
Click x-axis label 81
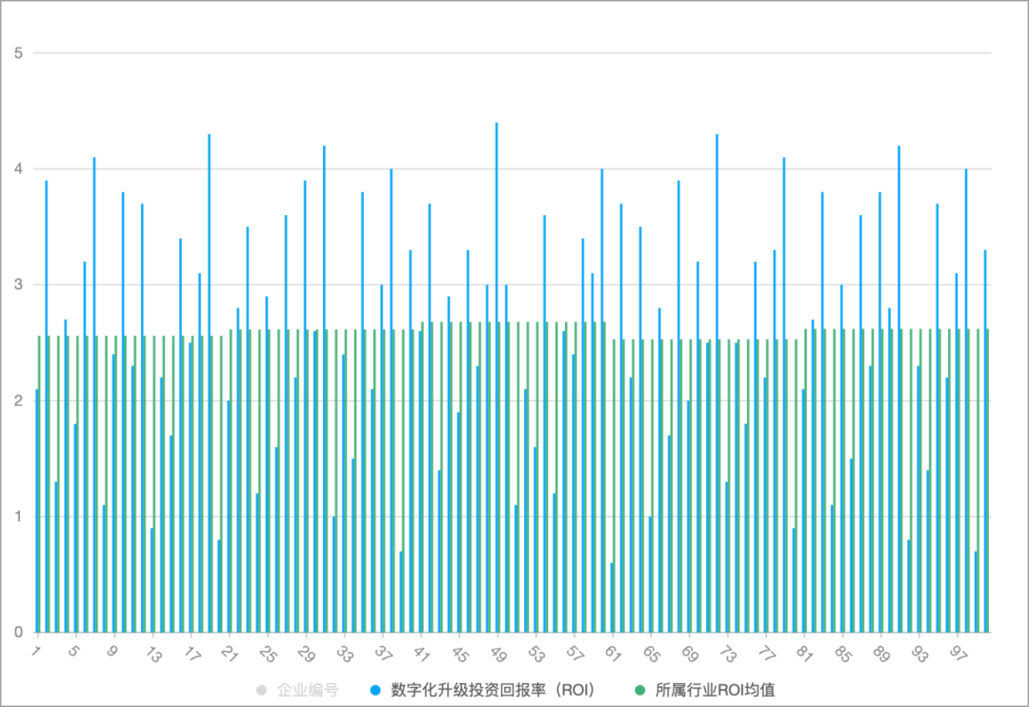point(804,654)
